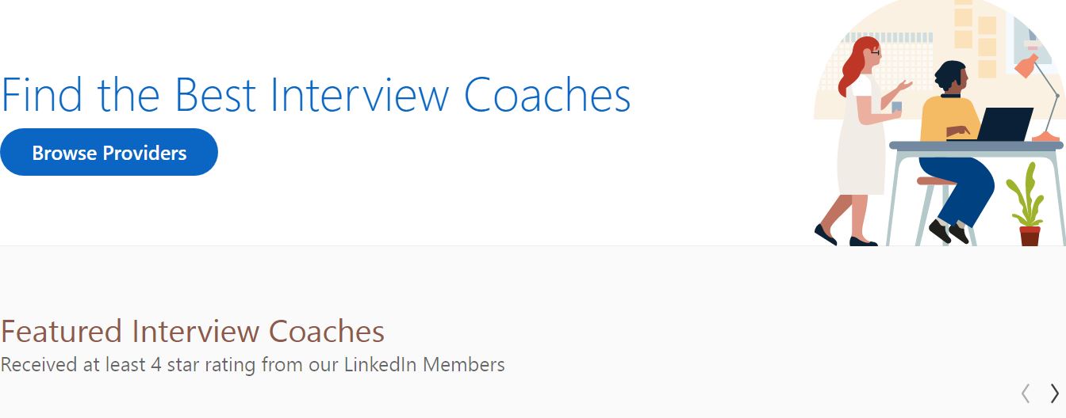Screen dimensions: 1066x418
Task: Click the gray desk tabletop
Action: click(x=976, y=146)
